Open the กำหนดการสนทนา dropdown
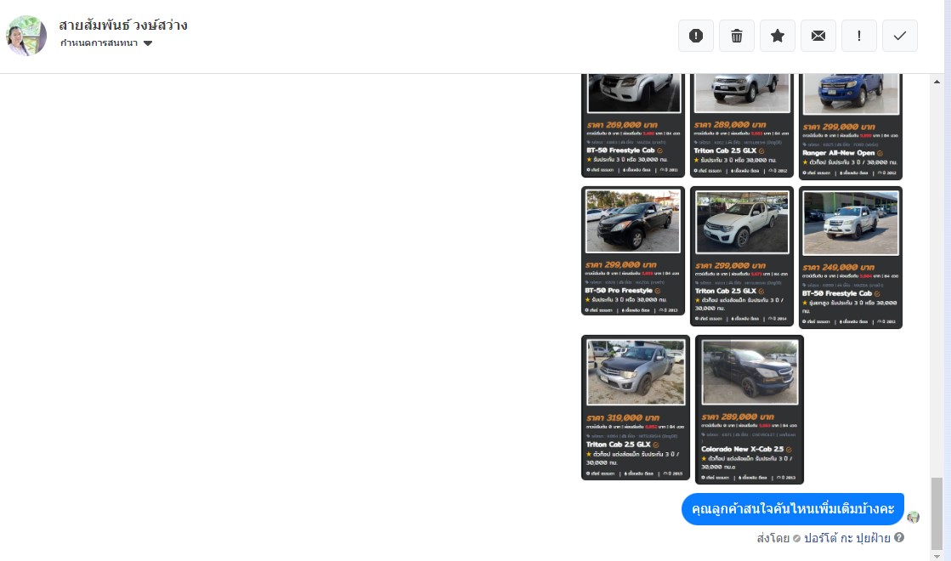This screenshot has height=561, width=951. click(x=106, y=43)
